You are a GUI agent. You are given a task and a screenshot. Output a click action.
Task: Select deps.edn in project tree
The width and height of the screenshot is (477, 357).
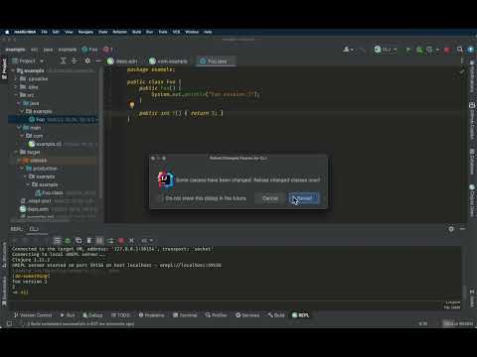[x=34, y=209]
